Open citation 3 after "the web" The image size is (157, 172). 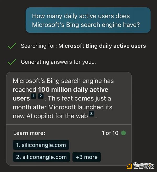pos(91,114)
